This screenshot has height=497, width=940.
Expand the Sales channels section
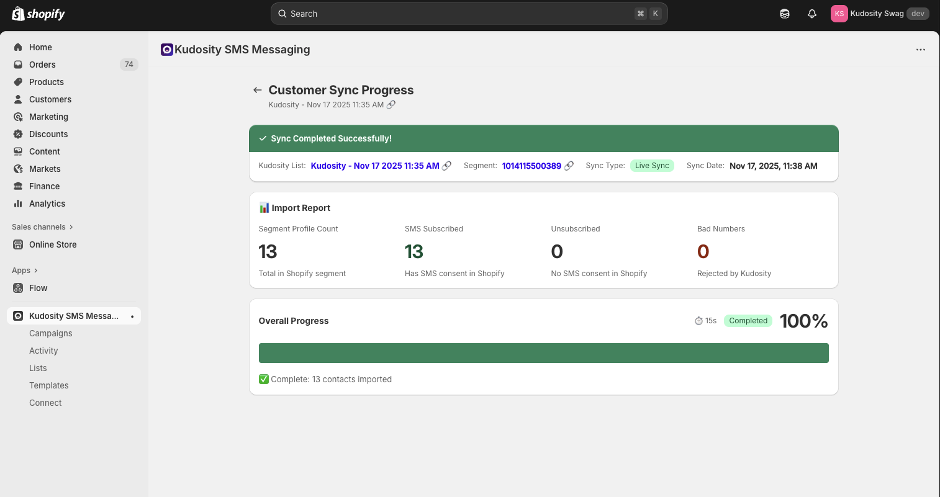click(x=42, y=227)
